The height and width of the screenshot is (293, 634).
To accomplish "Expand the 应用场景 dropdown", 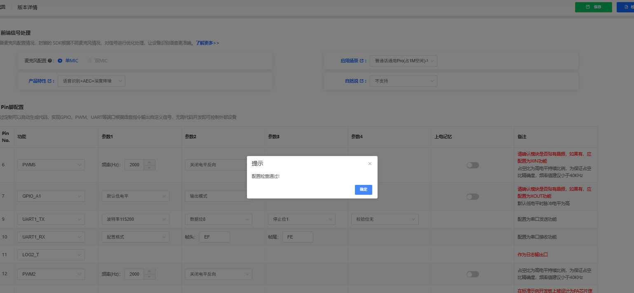I will [x=404, y=61].
